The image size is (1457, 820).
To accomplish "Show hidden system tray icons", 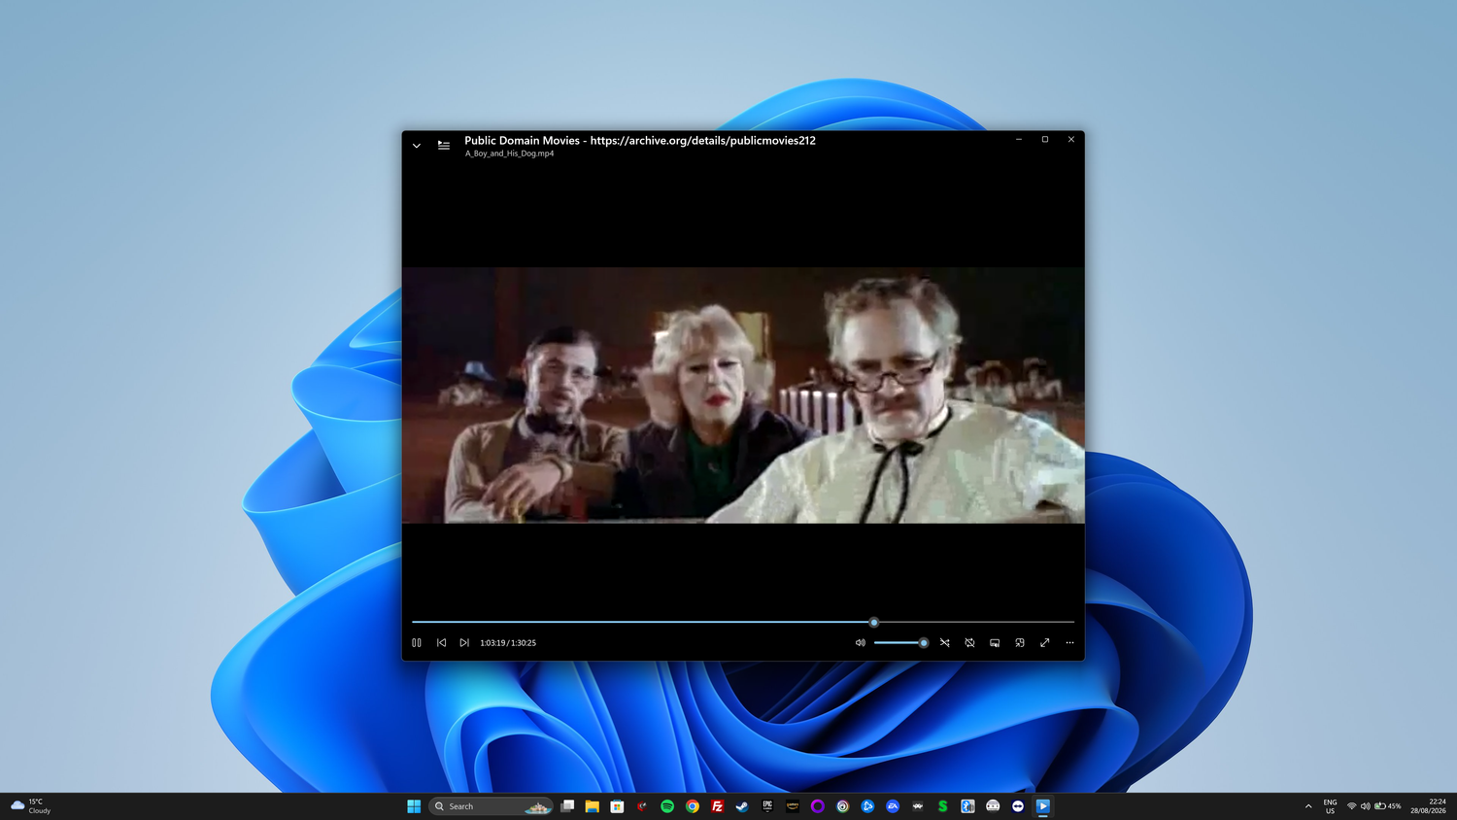I will tap(1308, 806).
